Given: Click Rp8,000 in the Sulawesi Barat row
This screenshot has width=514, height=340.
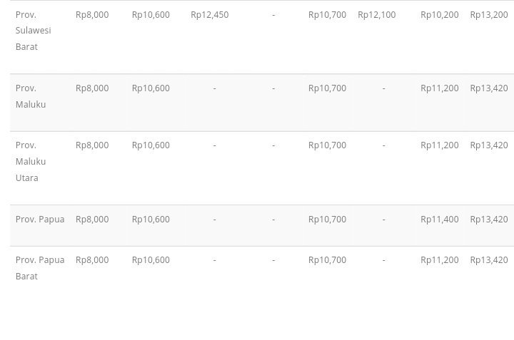Looking at the screenshot, I should 92,15.
